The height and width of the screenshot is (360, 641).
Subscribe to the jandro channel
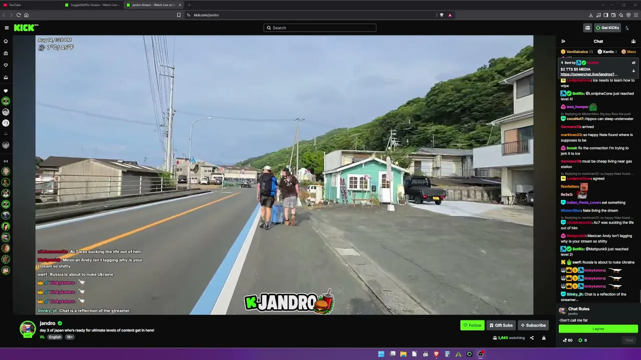coord(533,325)
